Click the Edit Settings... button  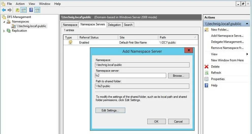110,110
